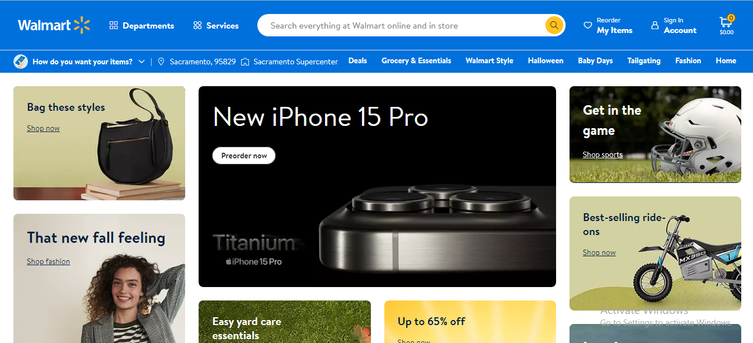Click the Departments grid icon

114,25
